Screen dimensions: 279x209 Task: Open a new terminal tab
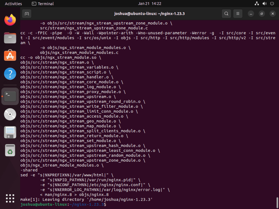click(27, 14)
